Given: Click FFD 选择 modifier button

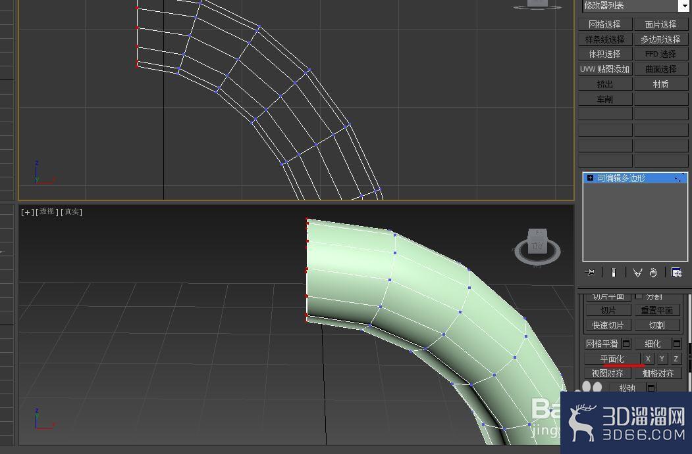Looking at the screenshot, I should coord(660,54).
